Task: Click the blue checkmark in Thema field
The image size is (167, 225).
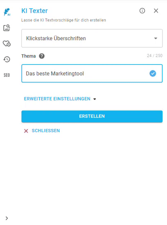Action: click(153, 73)
